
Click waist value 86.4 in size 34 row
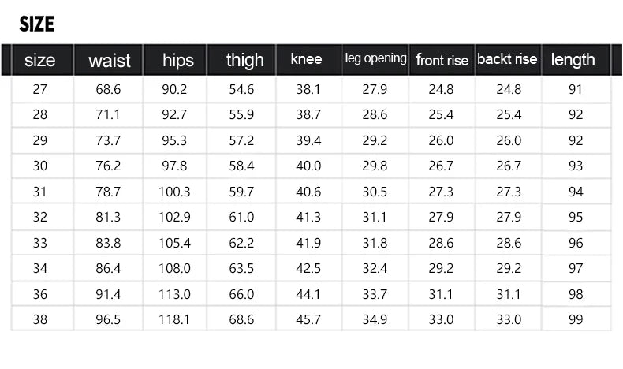[x=109, y=268]
